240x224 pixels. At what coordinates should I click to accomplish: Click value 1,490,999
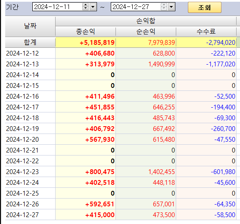click(x=162, y=64)
